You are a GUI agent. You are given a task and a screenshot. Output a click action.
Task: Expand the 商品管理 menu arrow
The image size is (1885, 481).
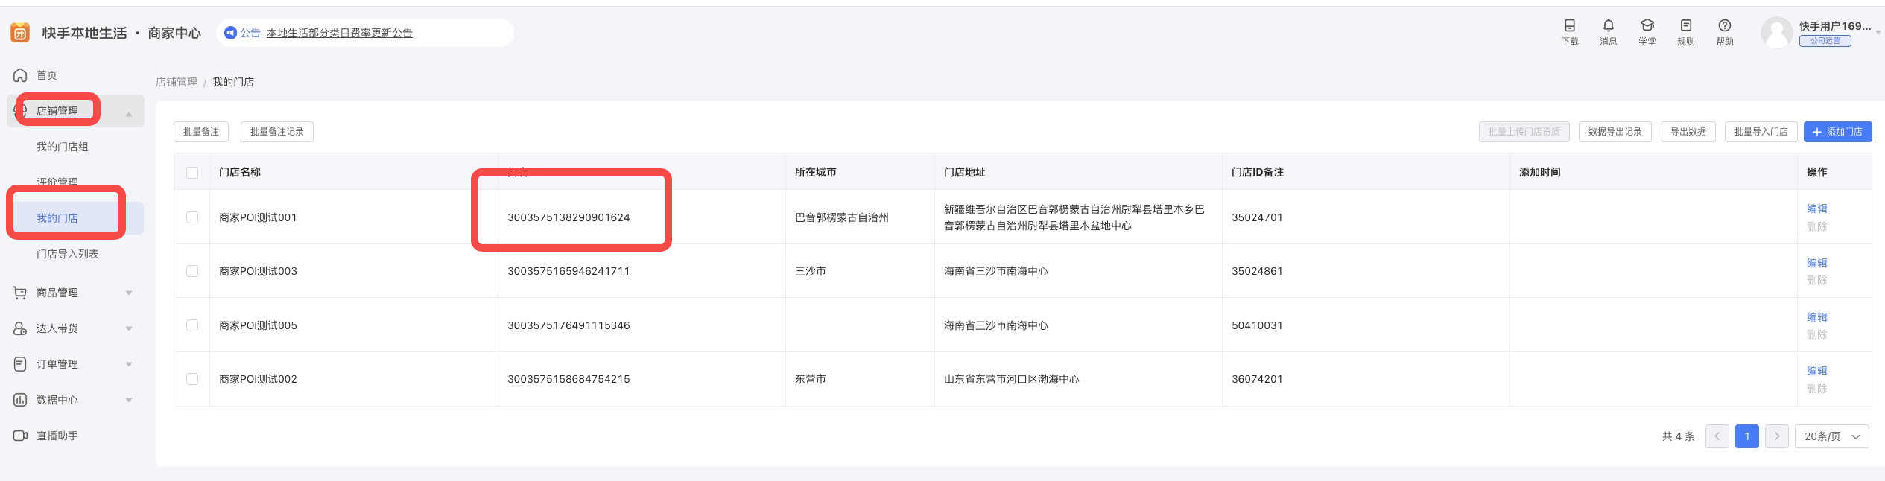tap(129, 293)
